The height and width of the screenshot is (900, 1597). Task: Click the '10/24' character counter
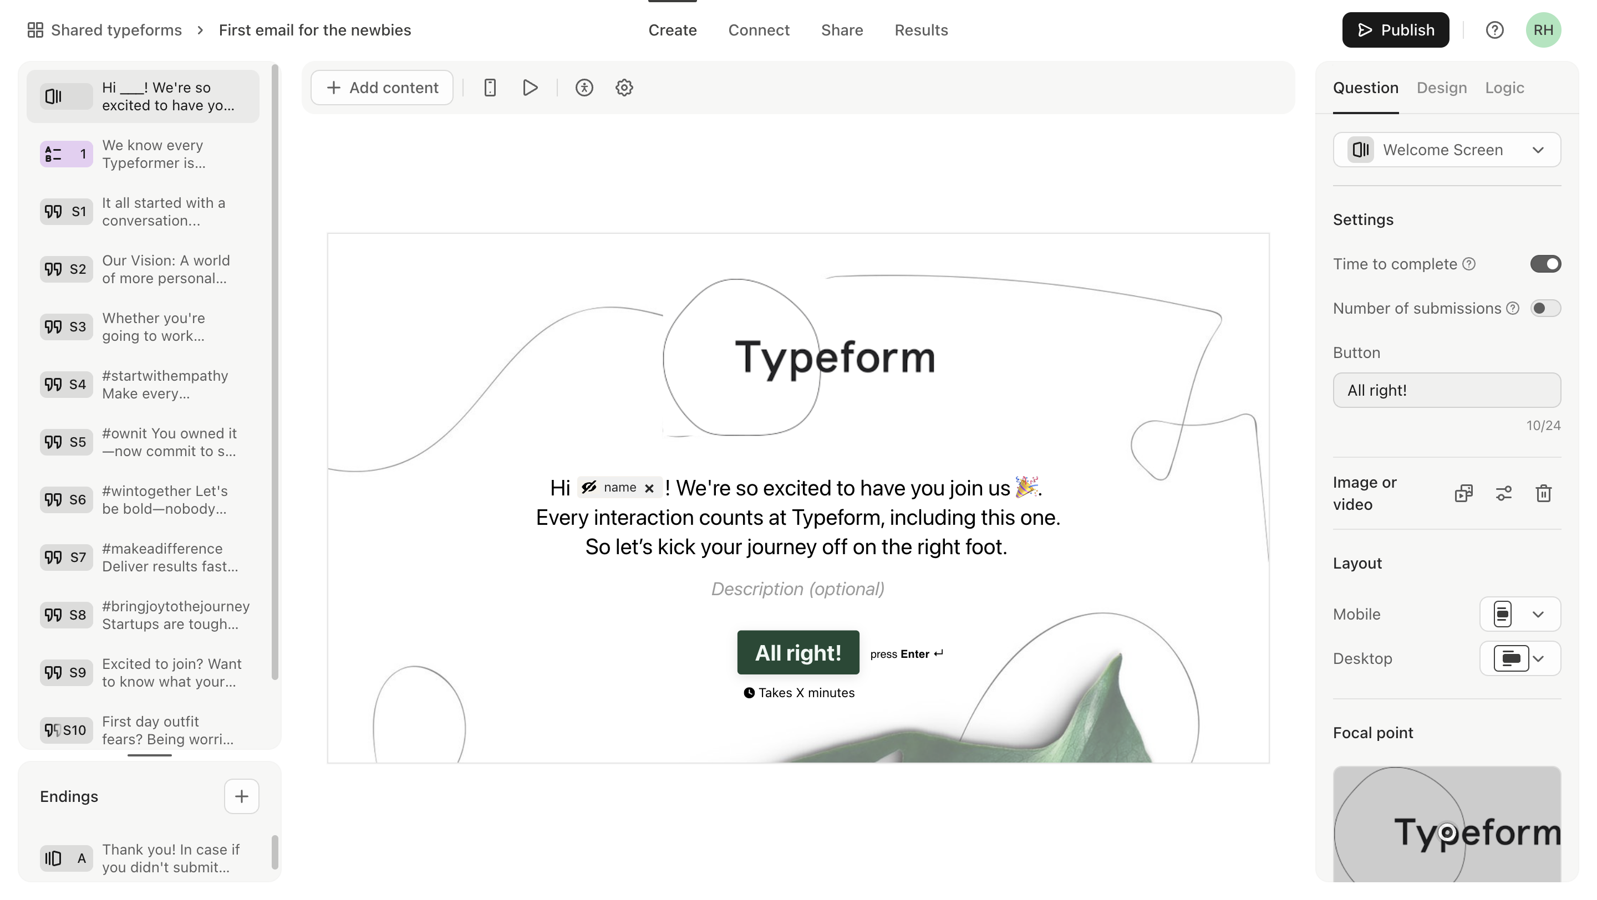(x=1543, y=426)
